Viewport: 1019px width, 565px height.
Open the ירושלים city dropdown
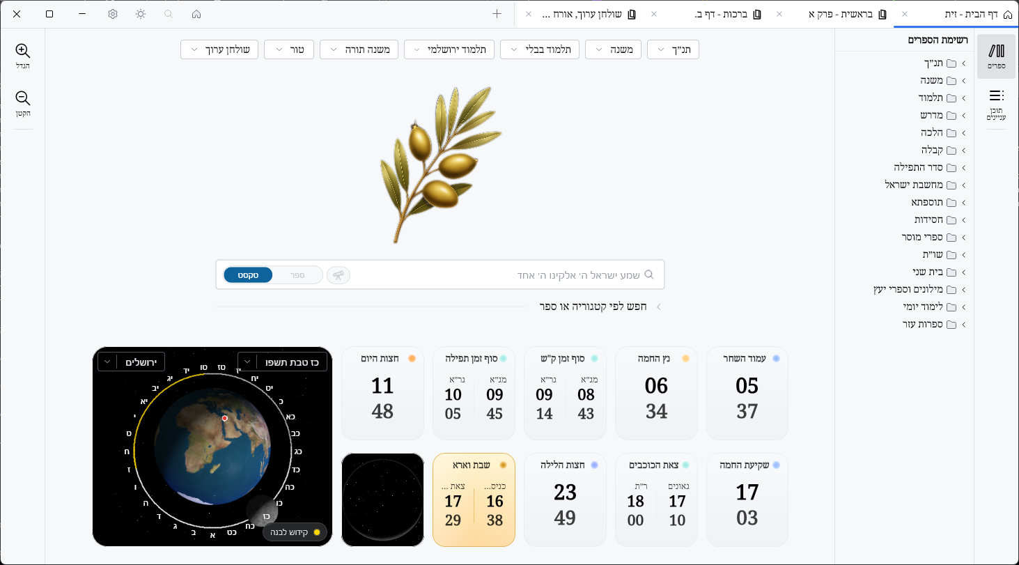131,362
